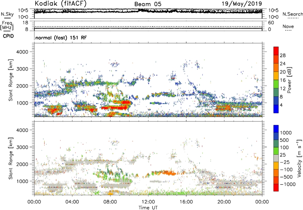Select the '20:00' time tick label
The image size is (303, 210).
point(224,202)
